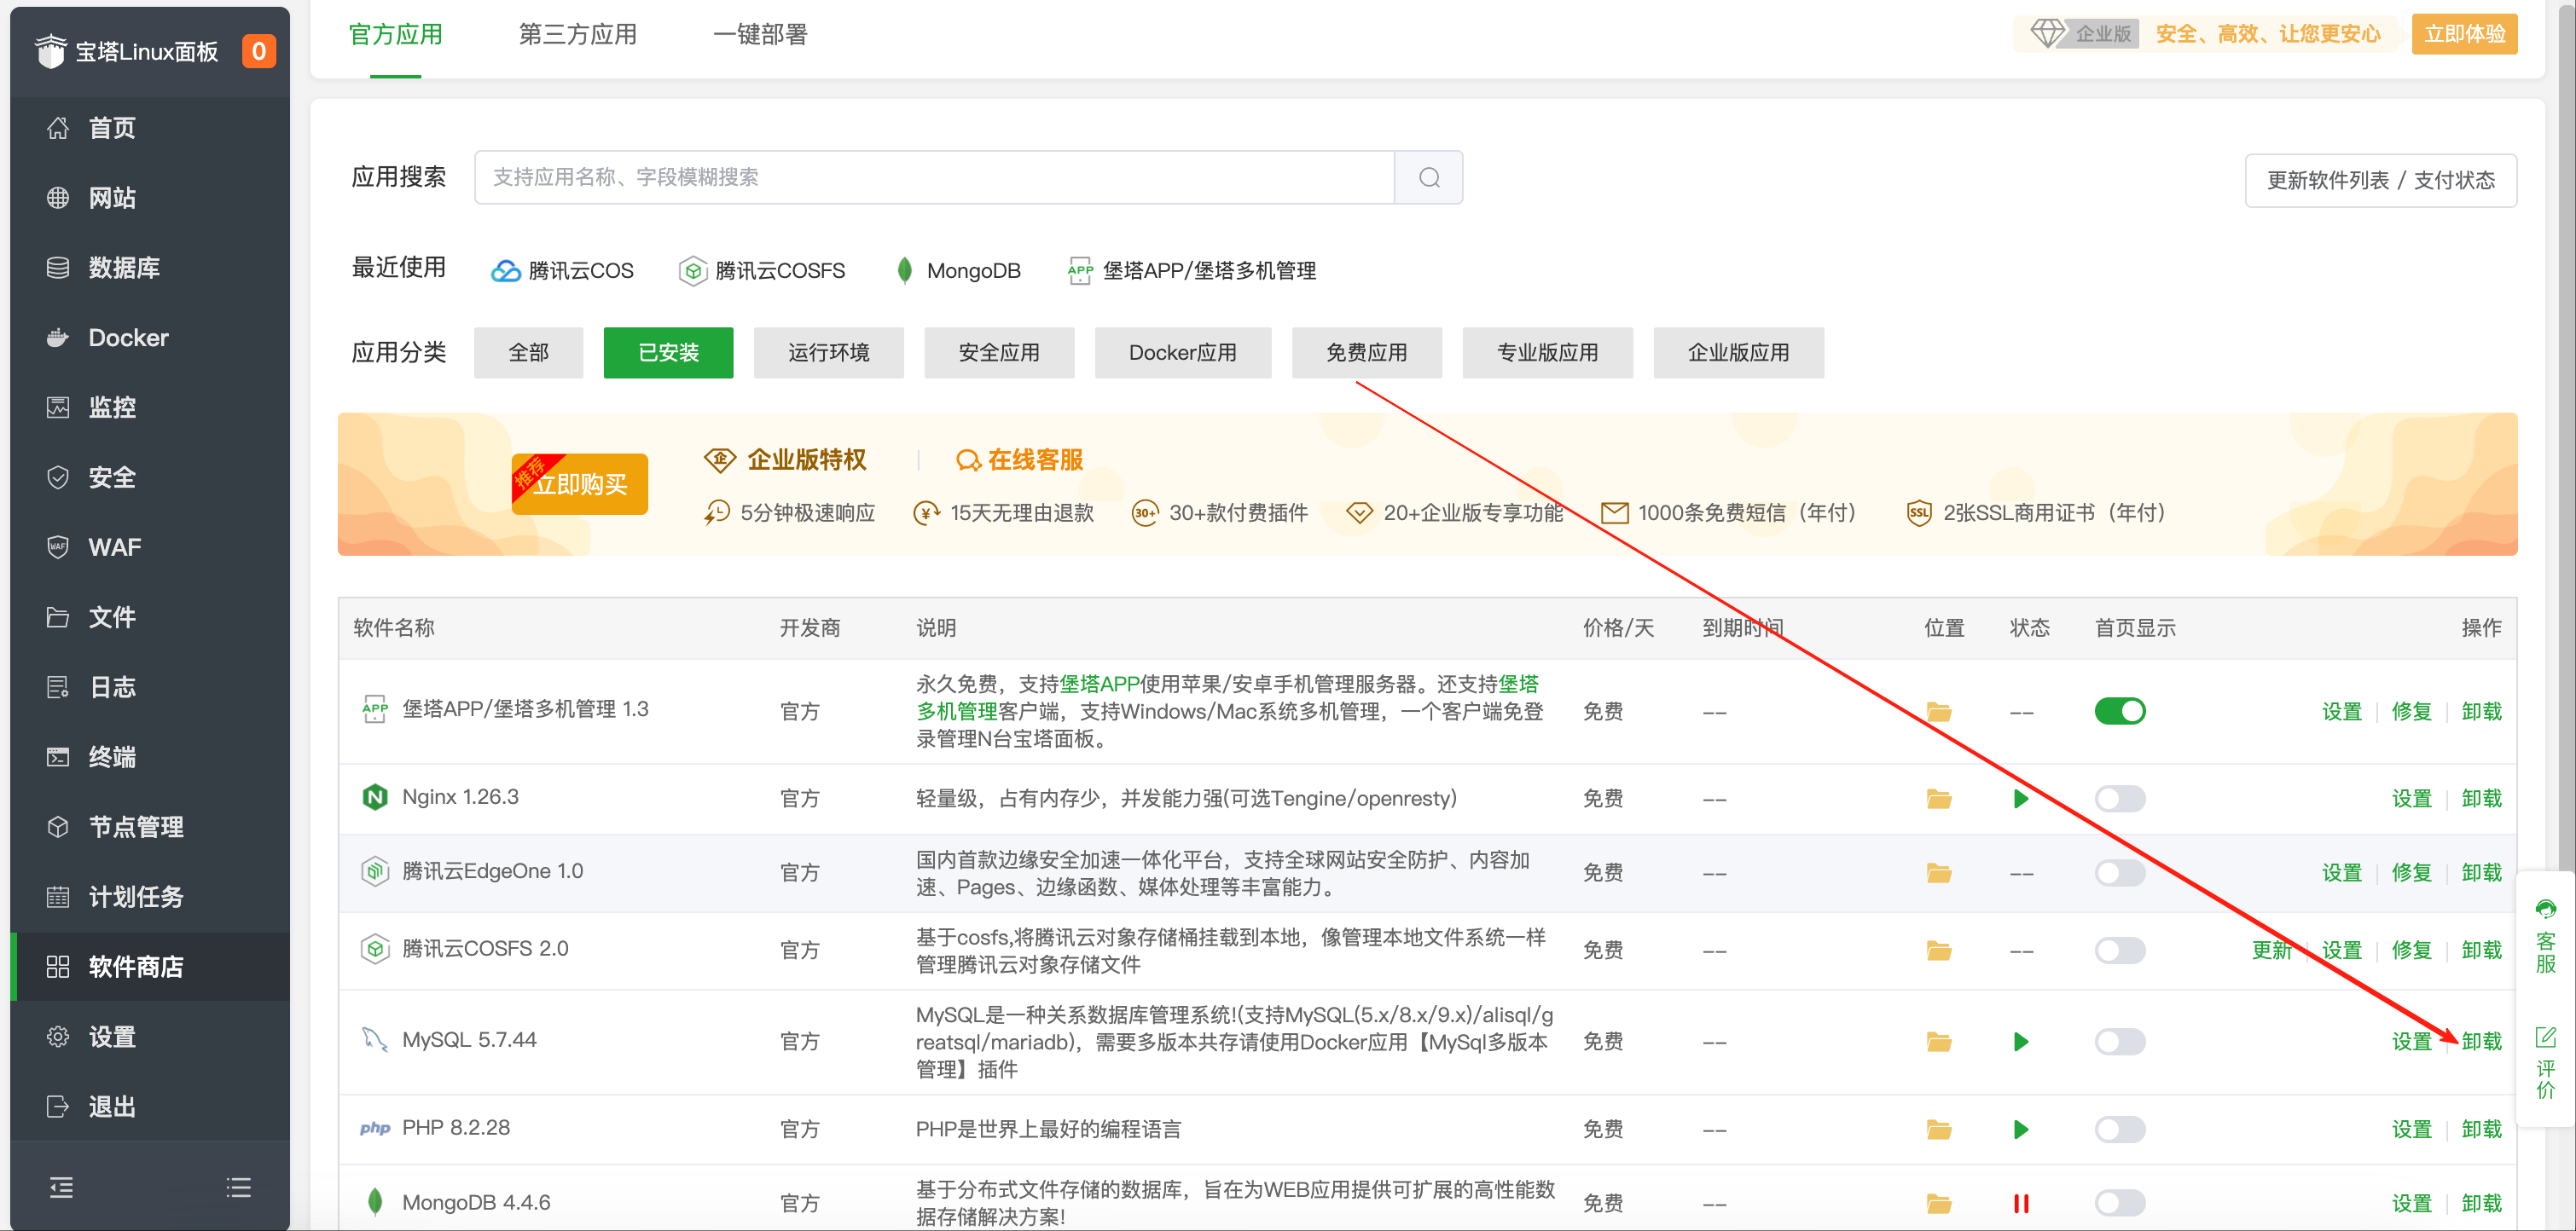This screenshot has height=1231, width=2576.
Task: Open MySQL install directory folder icon
Action: coord(1939,1041)
